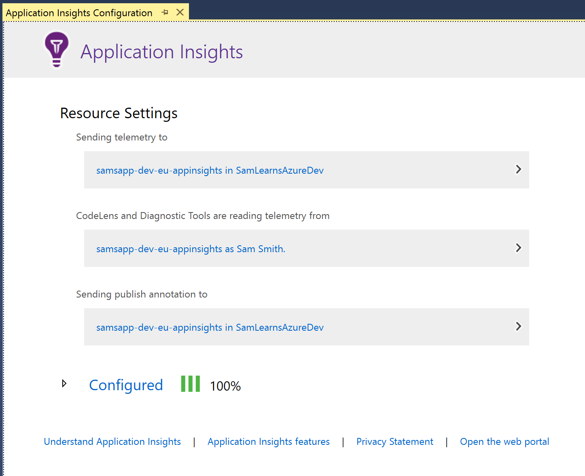
Task: Click the Configured status link
Action: pyautogui.click(x=126, y=385)
